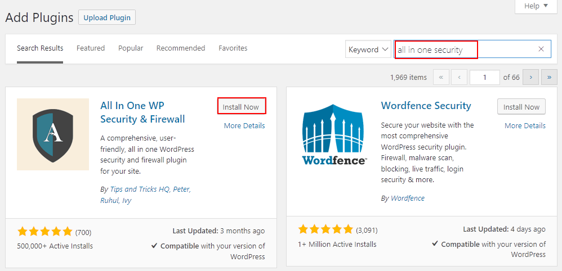This screenshot has width=562, height=271.
Task: Open the Wordfence author link
Action: [408, 198]
